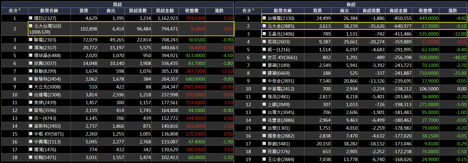This screenshot has width=468, height=163.
Task: Click 股票名稱 header in 買超 table
Action: (x=49, y=11)
